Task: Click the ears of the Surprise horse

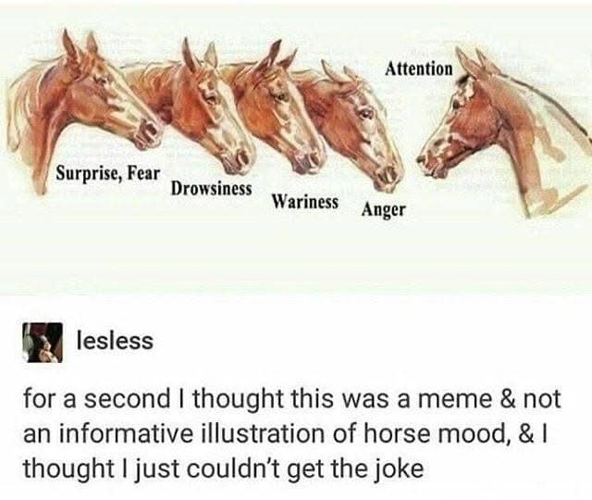Action: (80, 47)
